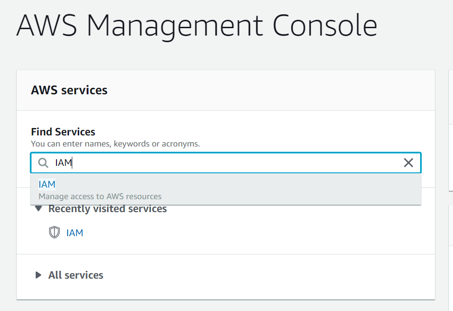
Task: Expand the All services triangle
Action: (38, 275)
